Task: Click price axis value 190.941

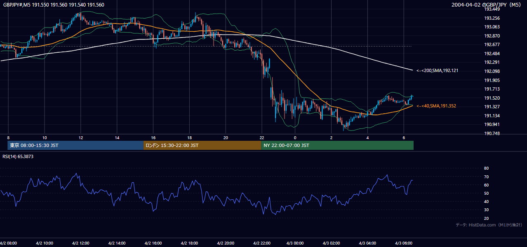Action: coord(492,124)
